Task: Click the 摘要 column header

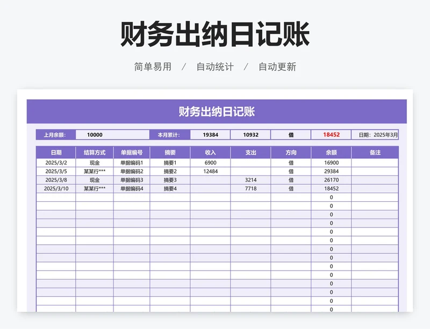Action: pos(170,152)
